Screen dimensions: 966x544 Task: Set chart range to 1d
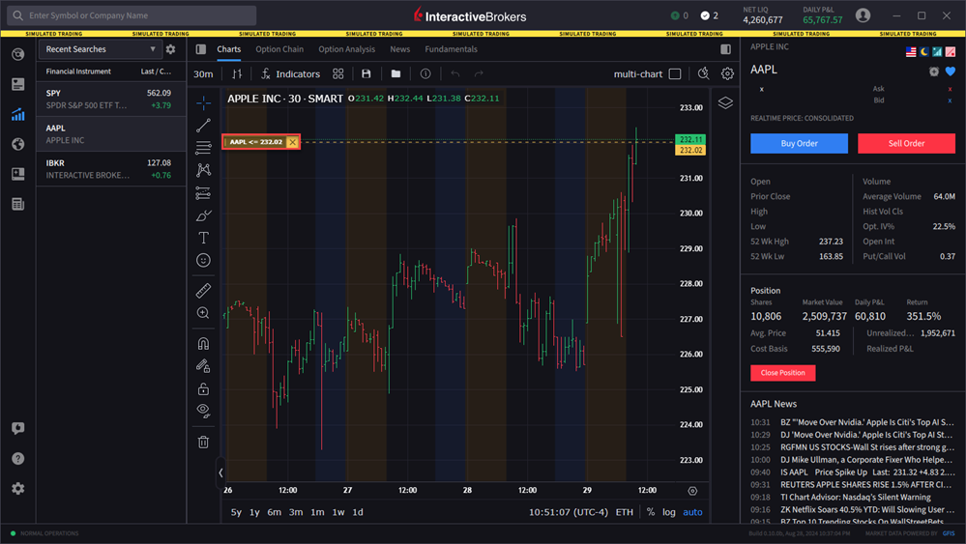tap(358, 512)
